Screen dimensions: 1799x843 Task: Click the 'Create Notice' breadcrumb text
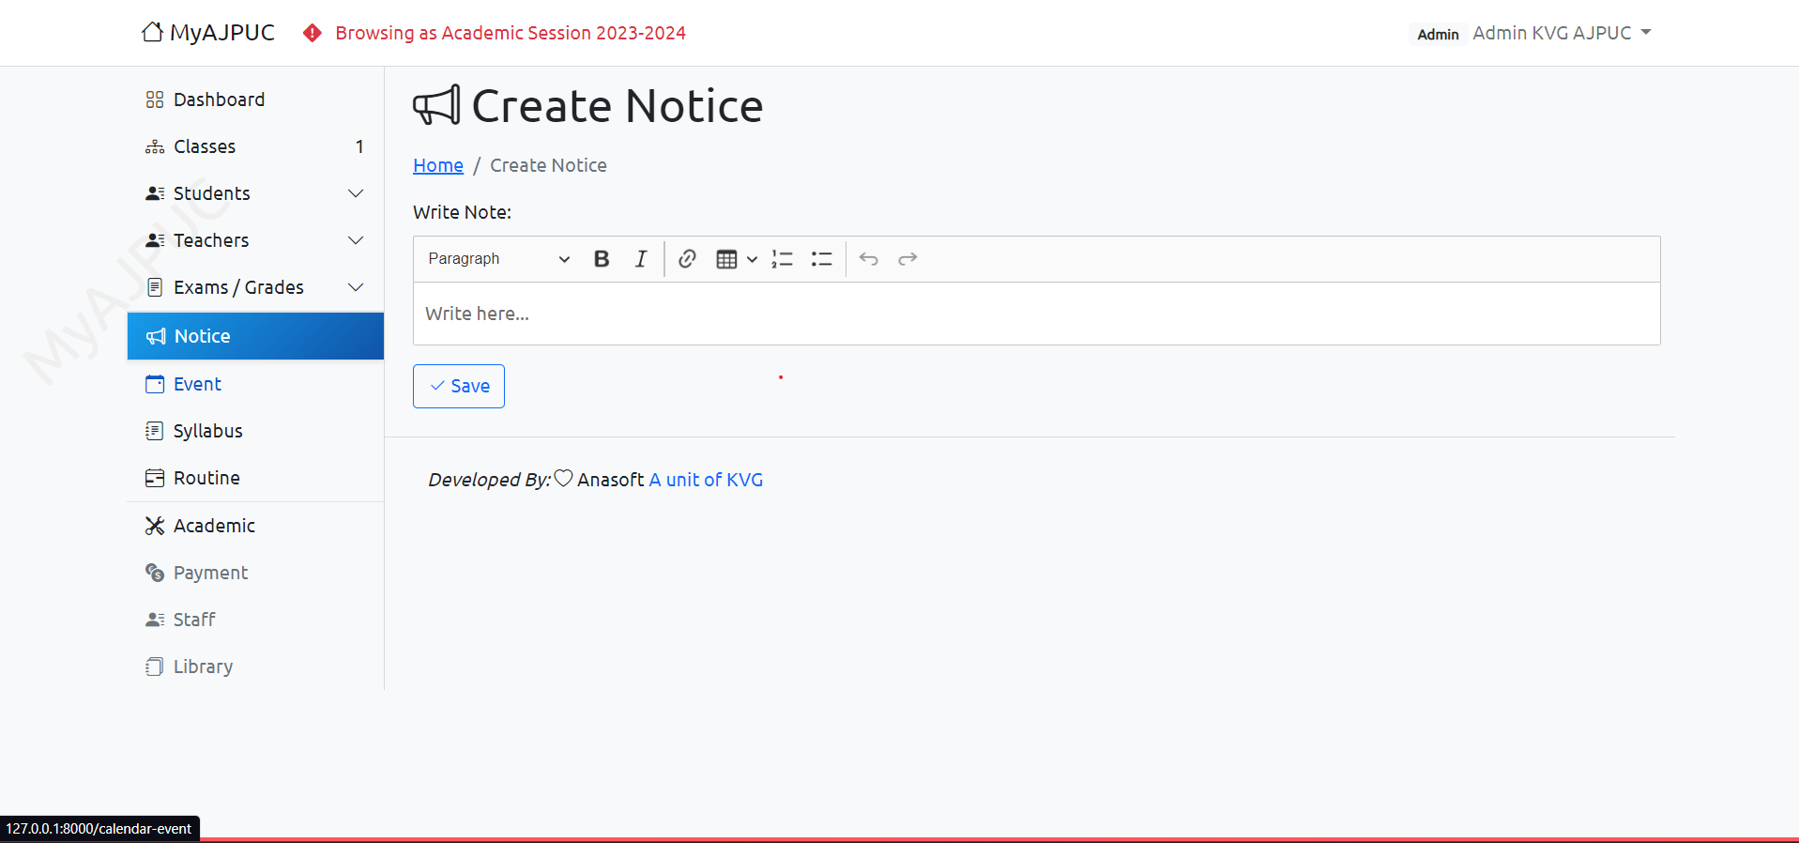(548, 165)
